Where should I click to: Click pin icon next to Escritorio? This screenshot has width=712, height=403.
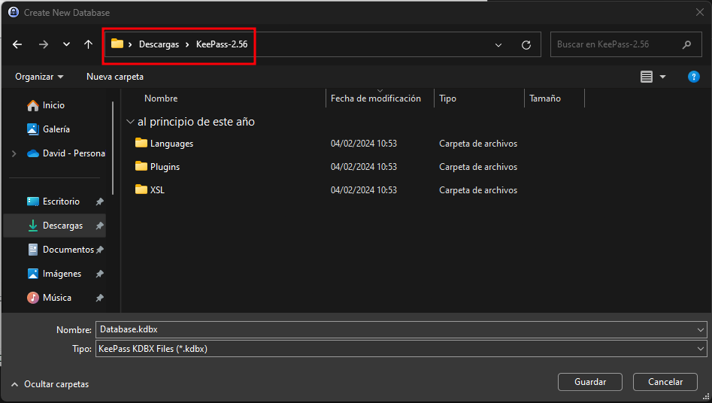pos(100,201)
